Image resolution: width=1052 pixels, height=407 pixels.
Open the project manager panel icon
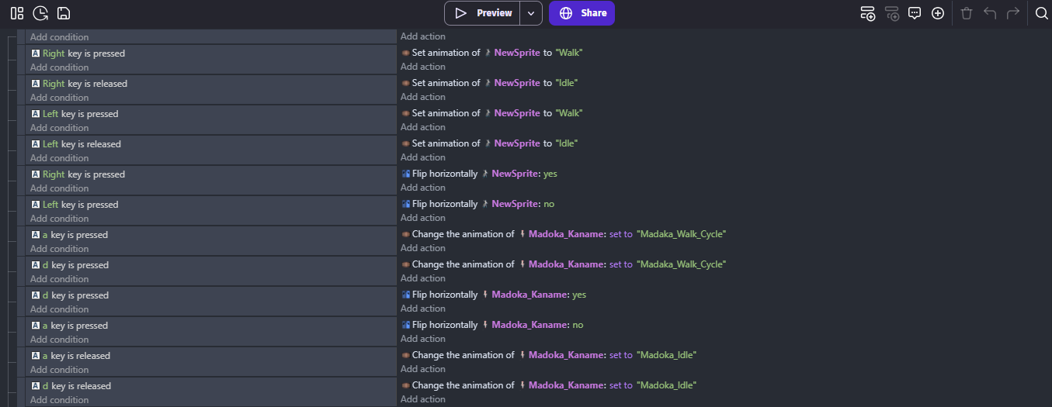[17, 13]
